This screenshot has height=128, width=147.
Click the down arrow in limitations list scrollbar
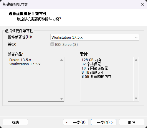click(x=136, y=98)
